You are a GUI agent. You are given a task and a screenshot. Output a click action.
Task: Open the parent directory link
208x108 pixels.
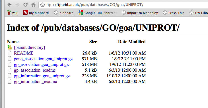[x=29, y=47]
